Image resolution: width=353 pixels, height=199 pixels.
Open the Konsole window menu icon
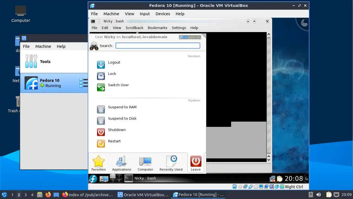(93, 21)
